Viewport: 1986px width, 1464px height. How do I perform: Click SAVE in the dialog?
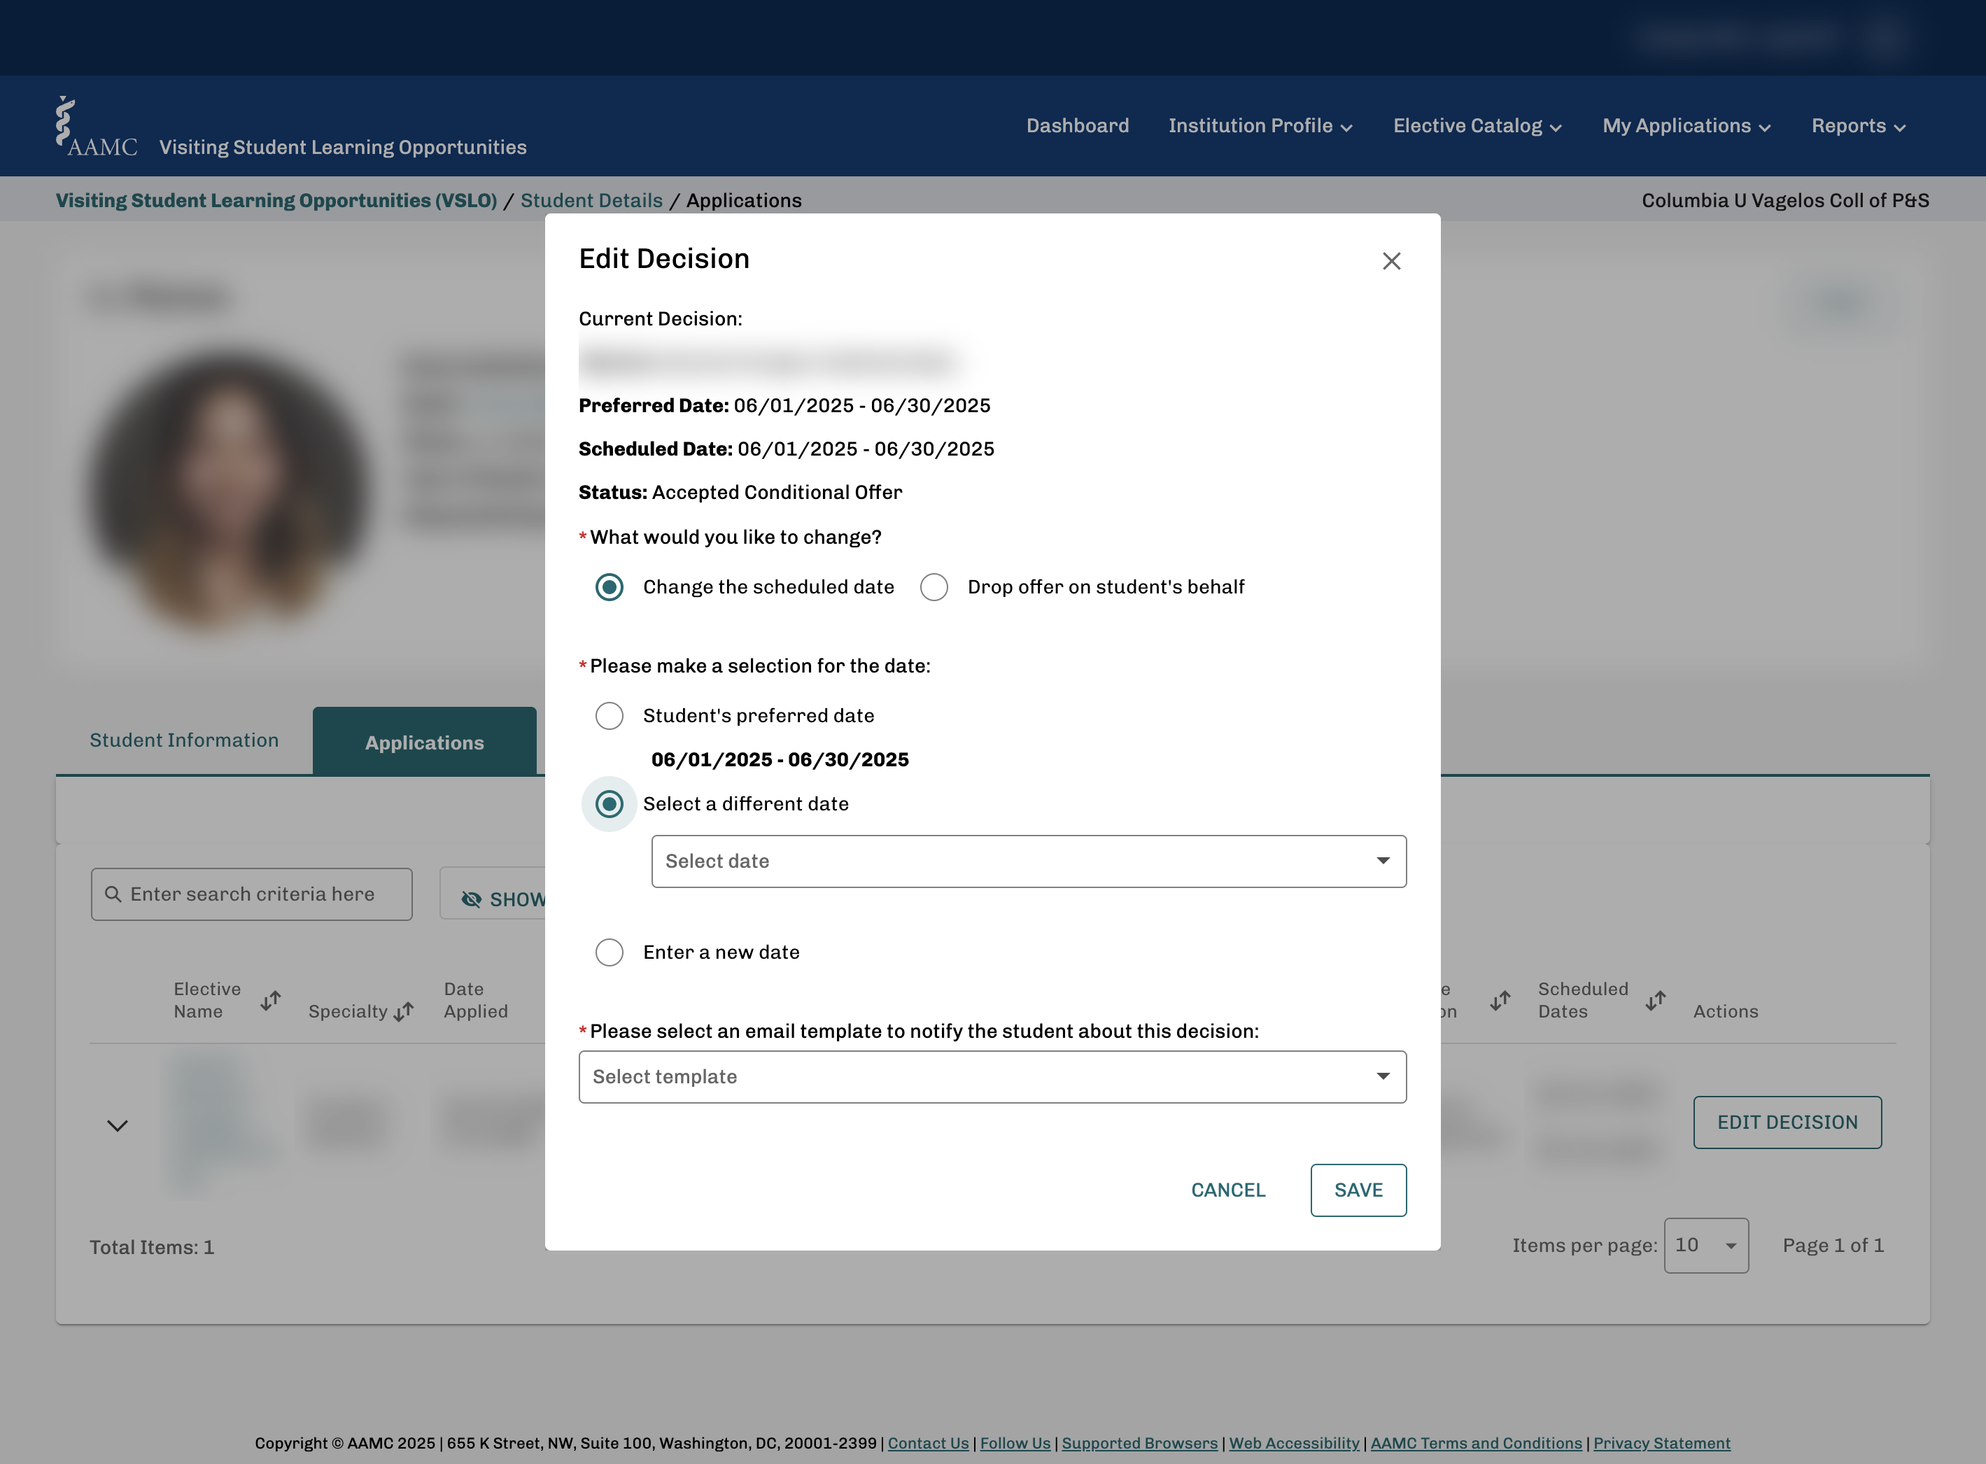pos(1358,1189)
